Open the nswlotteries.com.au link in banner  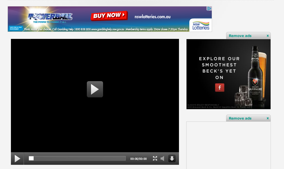tap(152, 17)
